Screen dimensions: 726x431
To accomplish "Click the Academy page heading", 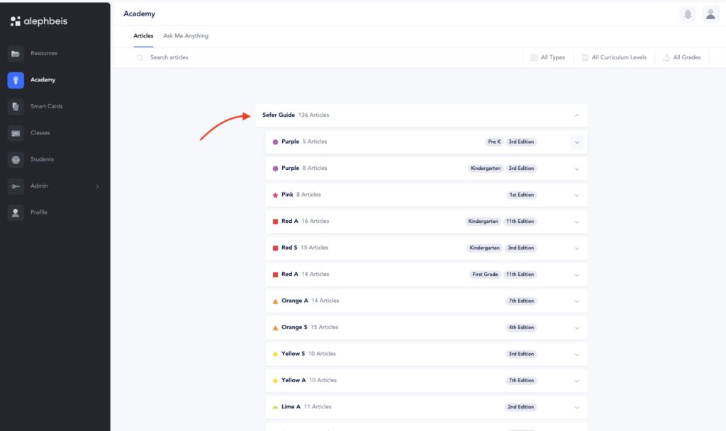I will [140, 14].
